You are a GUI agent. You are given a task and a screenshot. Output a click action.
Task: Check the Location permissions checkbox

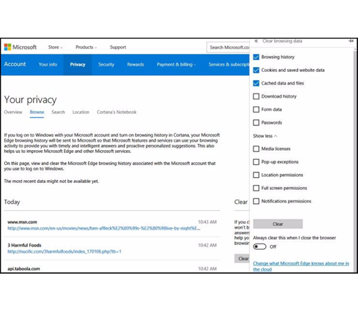[256, 175]
